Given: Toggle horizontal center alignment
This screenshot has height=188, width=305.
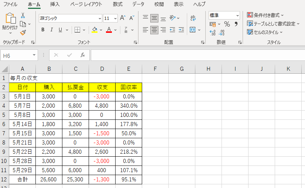Looking at the screenshot, I should (x=154, y=30).
